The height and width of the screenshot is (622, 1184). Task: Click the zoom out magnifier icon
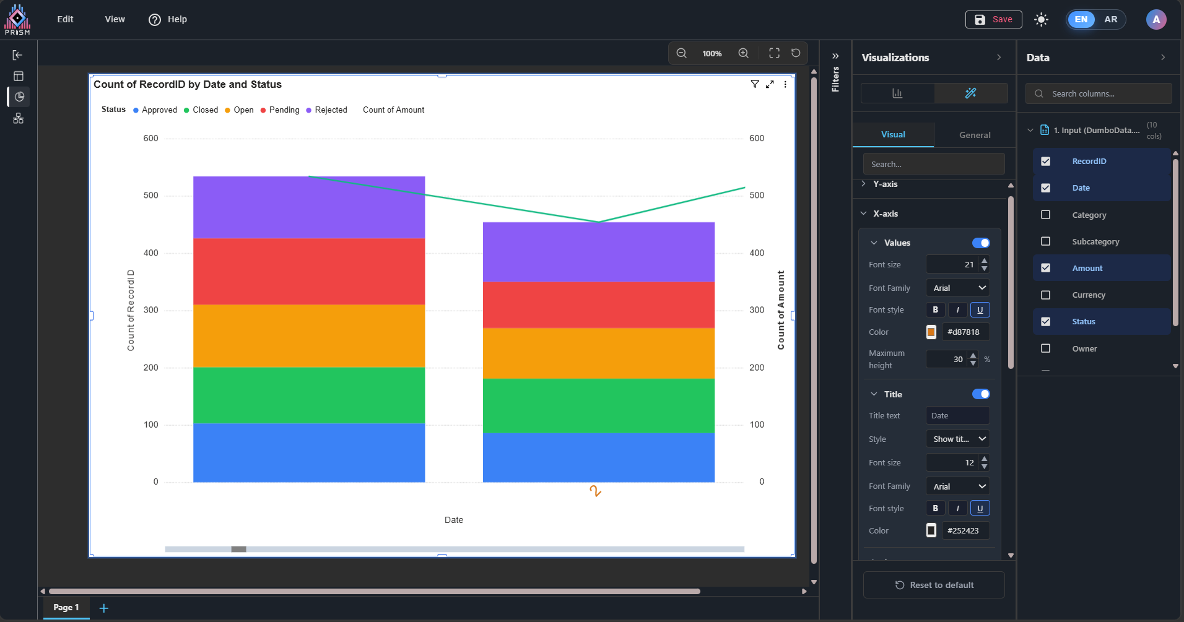[681, 53]
